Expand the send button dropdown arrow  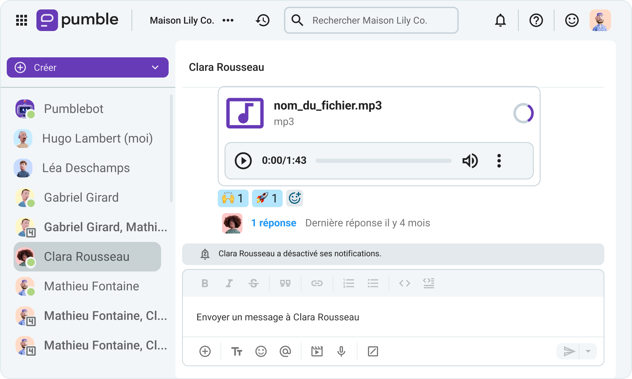tap(588, 351)
